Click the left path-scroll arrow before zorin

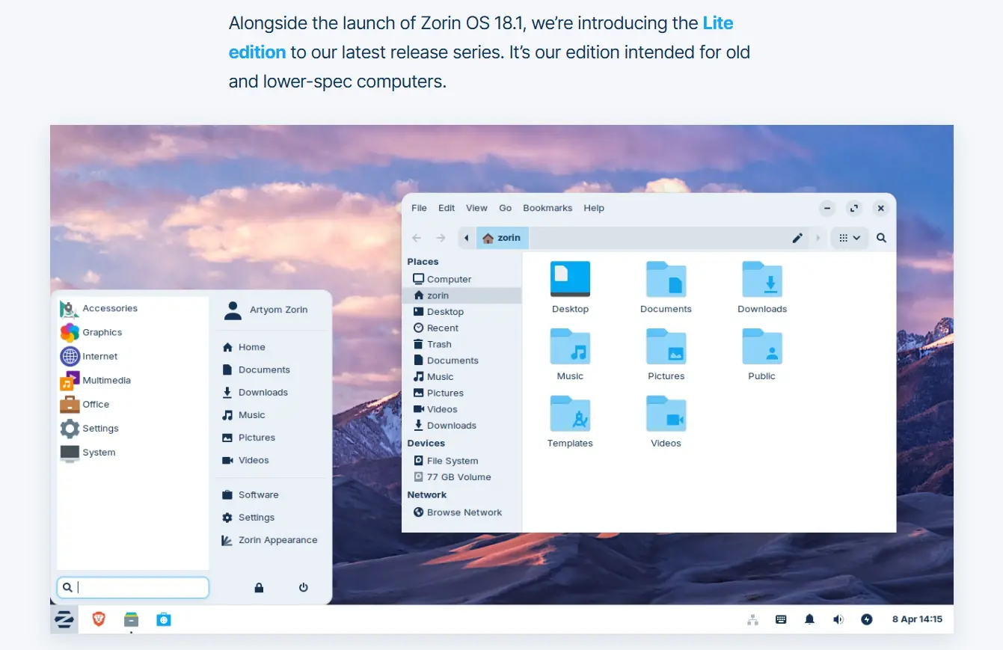pos(467,238)
